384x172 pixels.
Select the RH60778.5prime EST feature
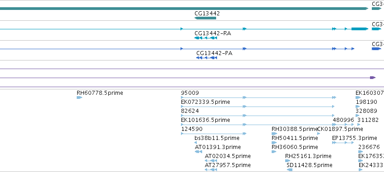79,98
